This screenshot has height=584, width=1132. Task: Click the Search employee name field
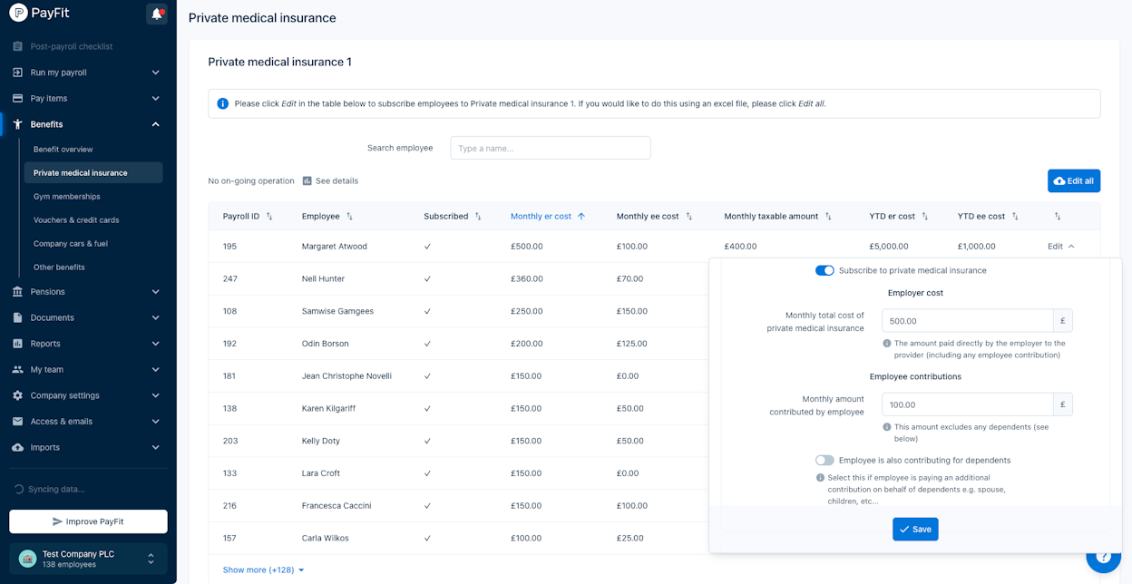point(551,148)
